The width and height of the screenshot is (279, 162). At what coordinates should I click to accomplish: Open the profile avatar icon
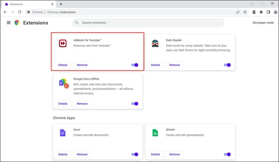pos(275,12)
